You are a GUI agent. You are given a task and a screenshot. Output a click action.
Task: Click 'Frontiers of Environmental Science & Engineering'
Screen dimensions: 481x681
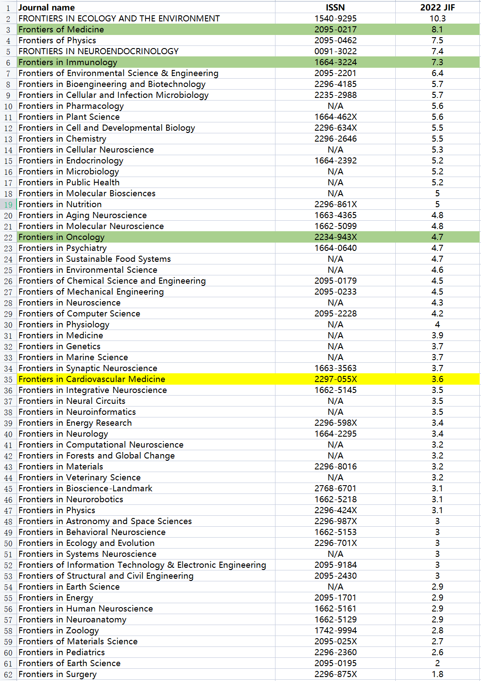[146, 73]
